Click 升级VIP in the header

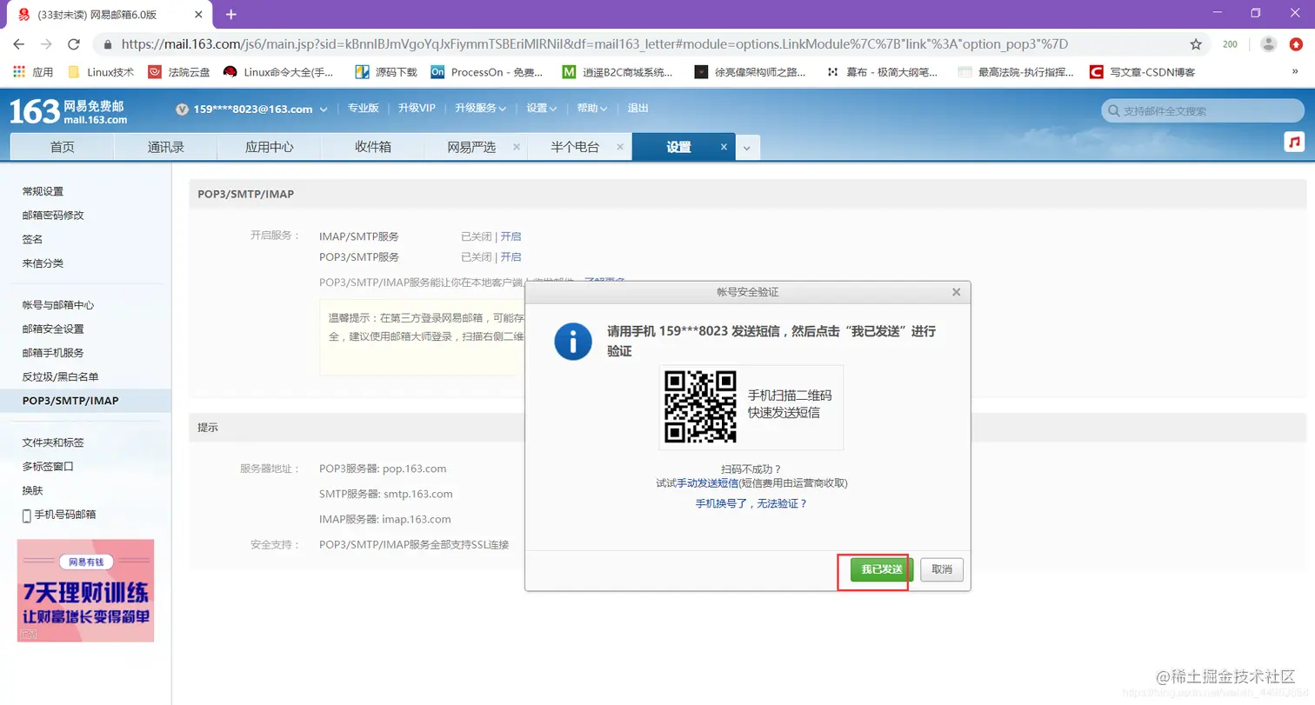point(417,109)
